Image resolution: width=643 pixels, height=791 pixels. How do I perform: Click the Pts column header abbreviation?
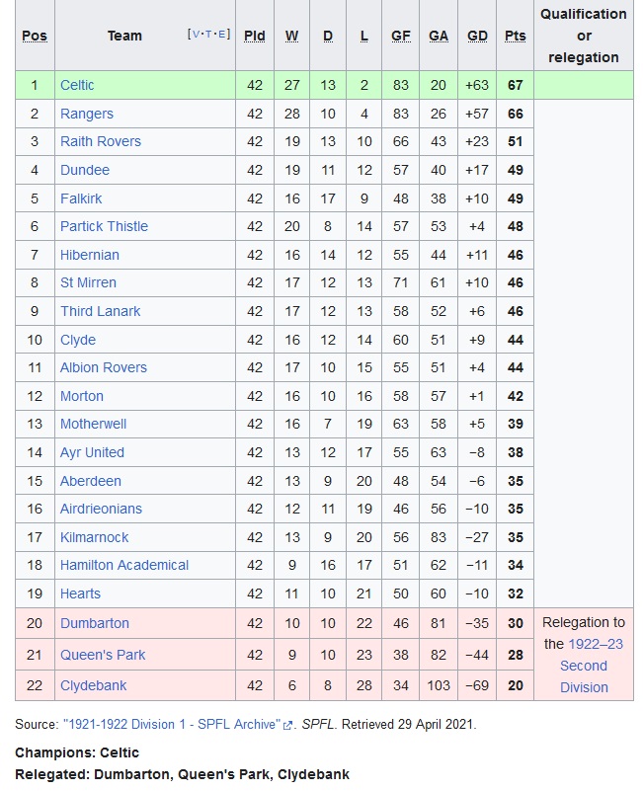pos(516,36)
